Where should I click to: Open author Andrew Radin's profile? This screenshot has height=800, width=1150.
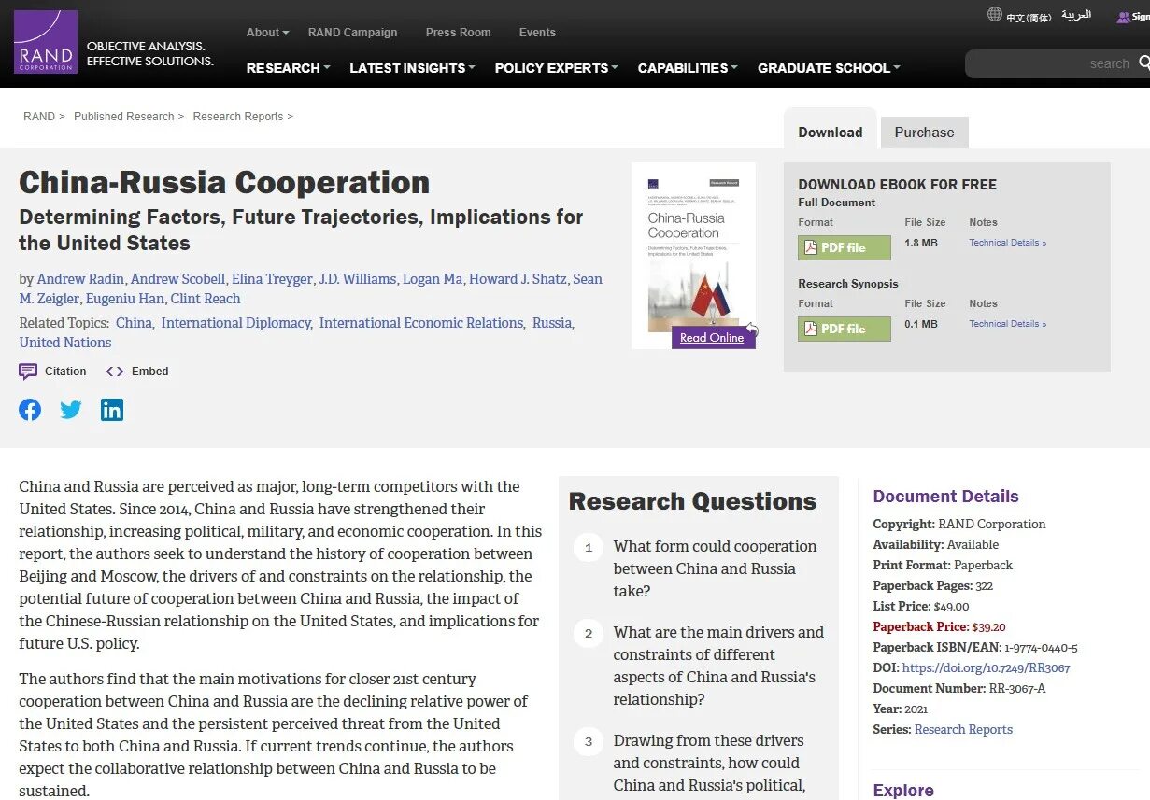(79, 279)
